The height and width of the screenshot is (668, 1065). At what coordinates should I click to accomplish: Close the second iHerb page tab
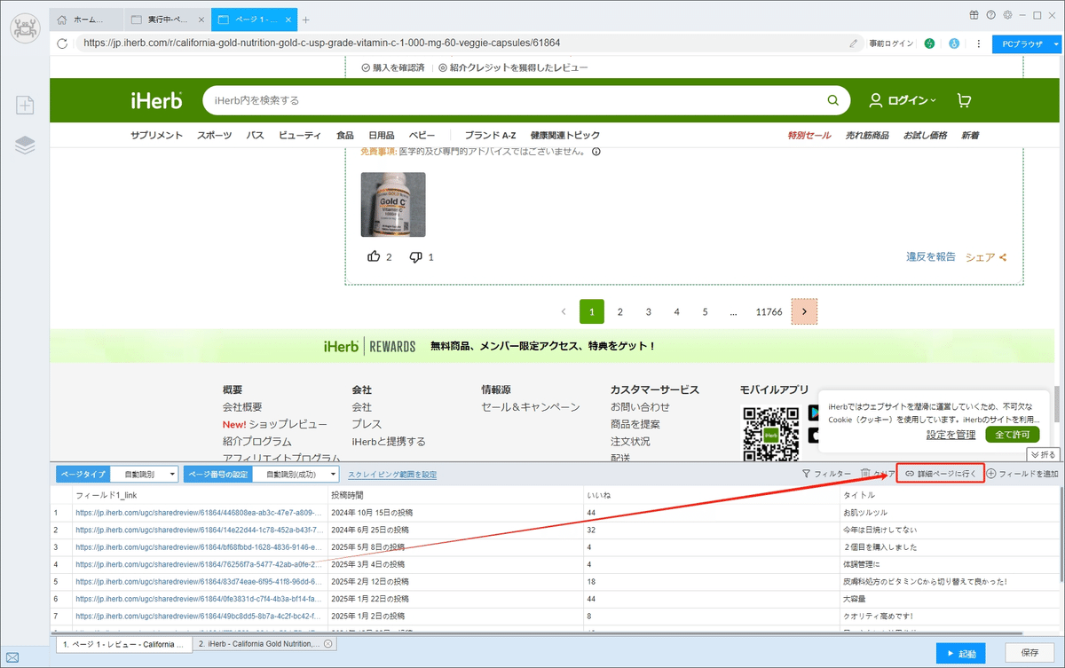pyautogui.click(x=327, y=643)
